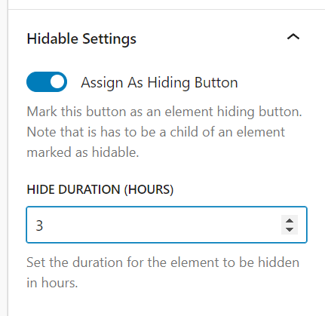
Task: Click the Hidable Settings panel heading
Action: pyautogui.click(x=81, y=38)
